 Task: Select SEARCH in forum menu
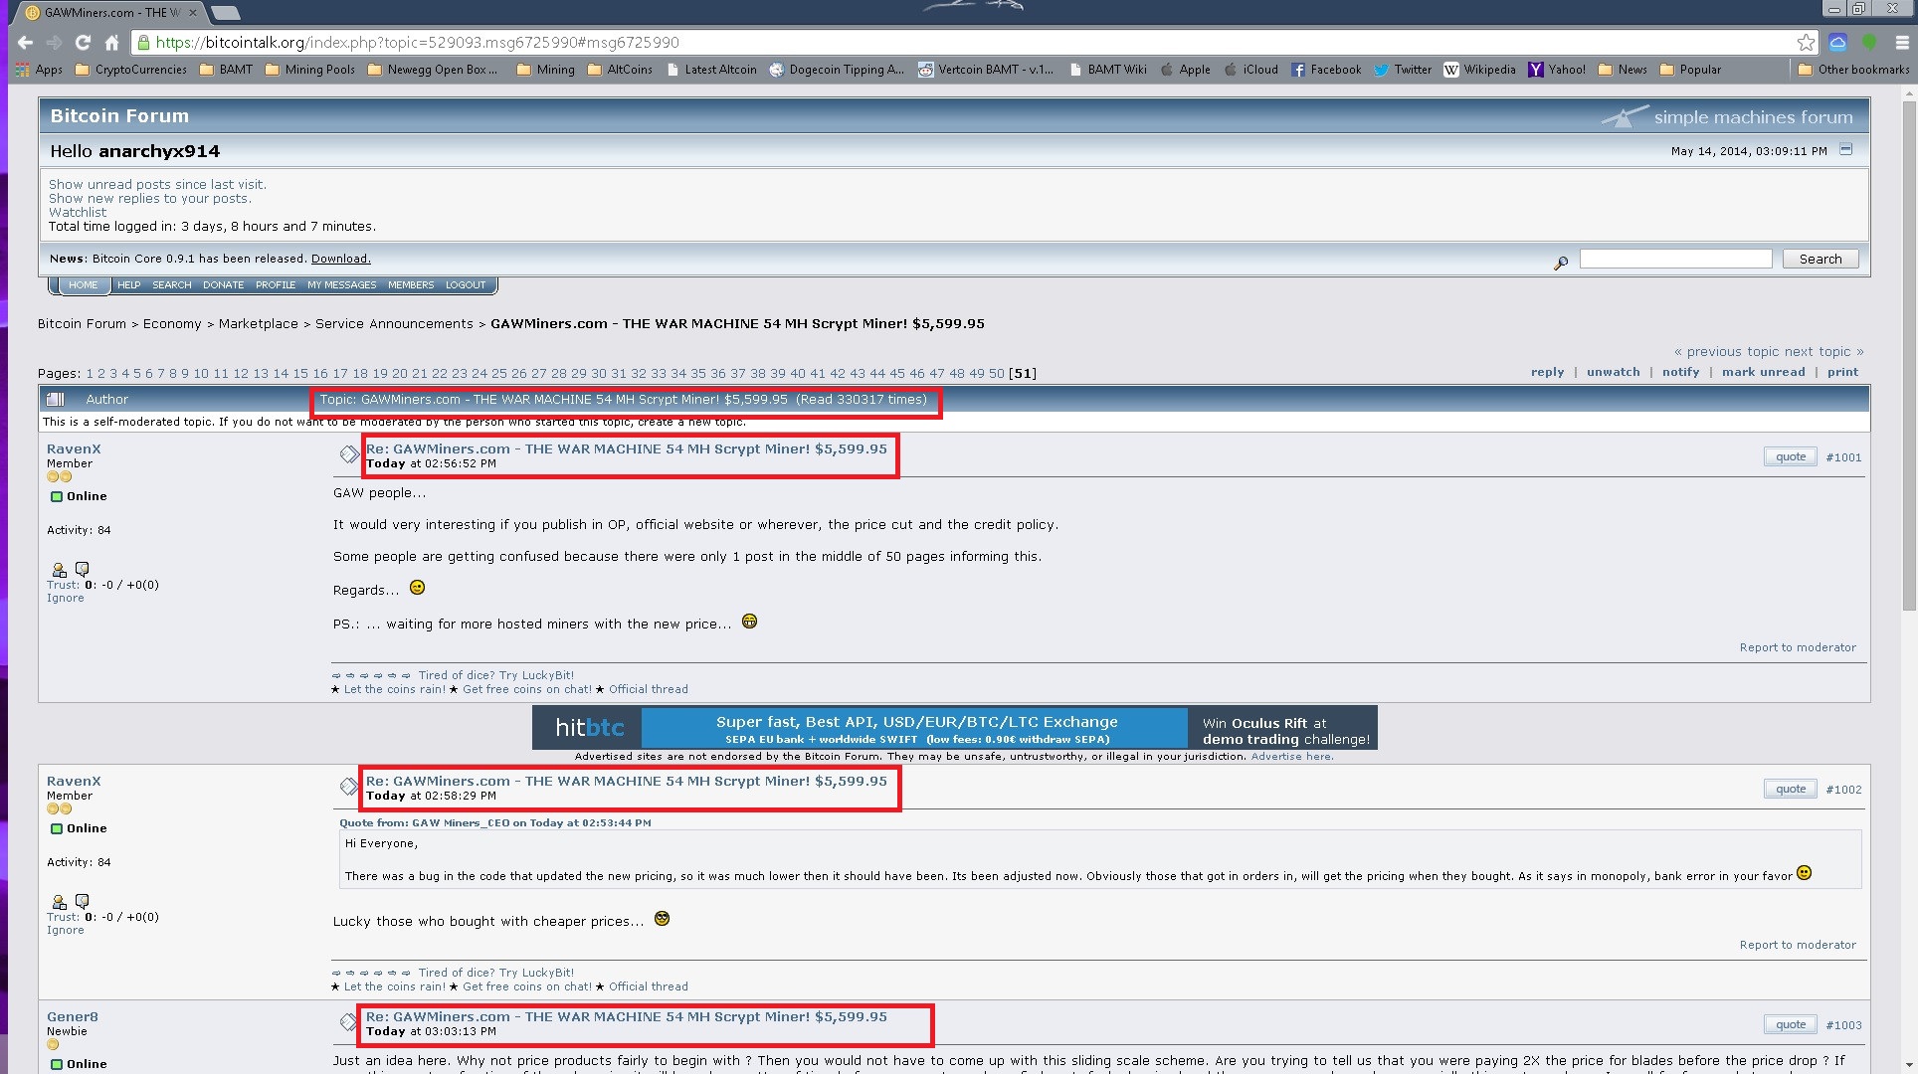[172, 285]
